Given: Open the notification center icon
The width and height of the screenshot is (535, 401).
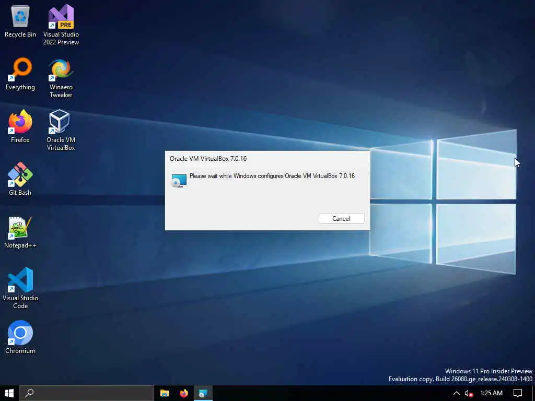Looking at the screenshot, I should pos(518,393).
